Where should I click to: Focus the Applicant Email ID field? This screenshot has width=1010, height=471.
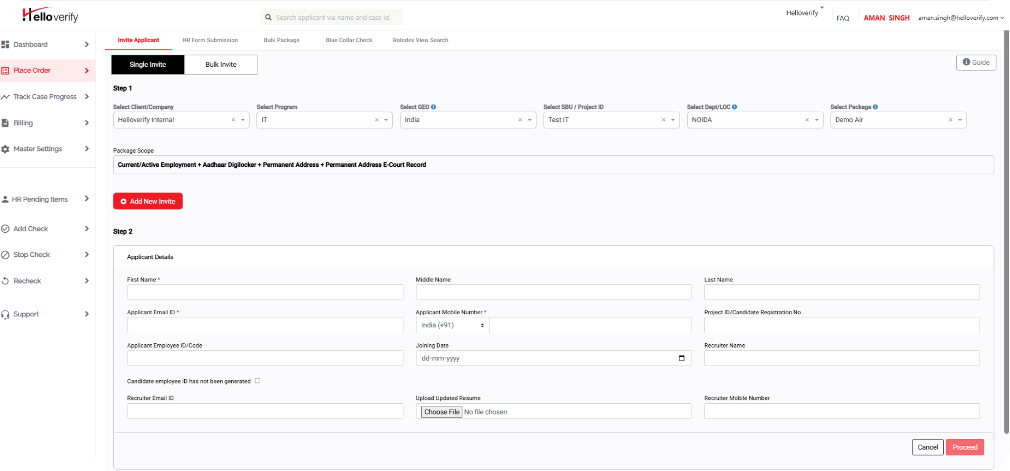coord(265,325)
